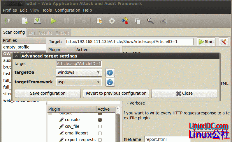Click the gear-shaped toolbar icon
This screenshot has width=232, height=142.
pyautogui.click(x=112, y=21)
